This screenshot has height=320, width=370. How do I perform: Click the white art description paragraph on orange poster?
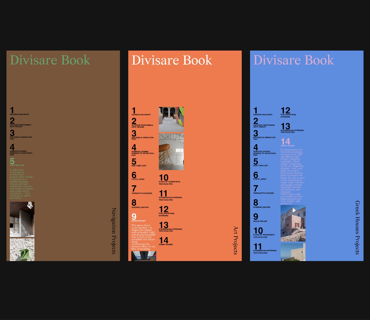click(x=144, y=237)
